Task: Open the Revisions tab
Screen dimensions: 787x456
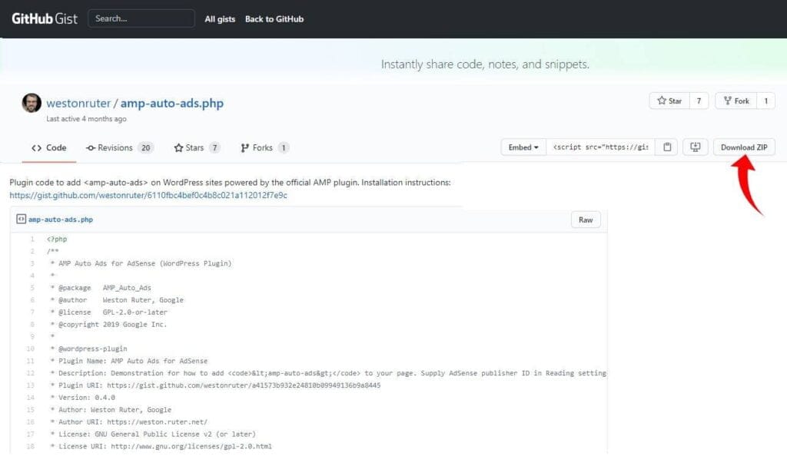Action: 119,148
